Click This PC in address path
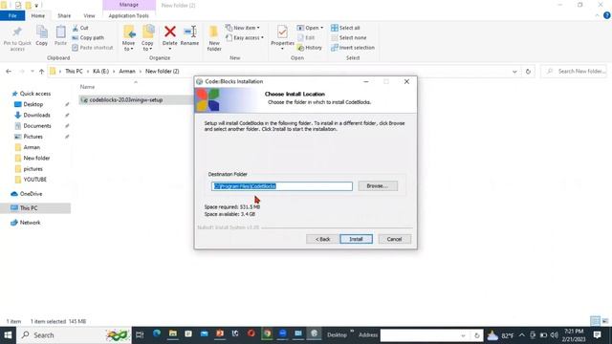The width and height of the screenshot is (612, 344). click(74, 72)
